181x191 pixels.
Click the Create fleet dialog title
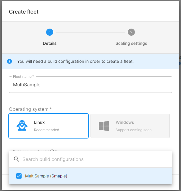point(24,12)
